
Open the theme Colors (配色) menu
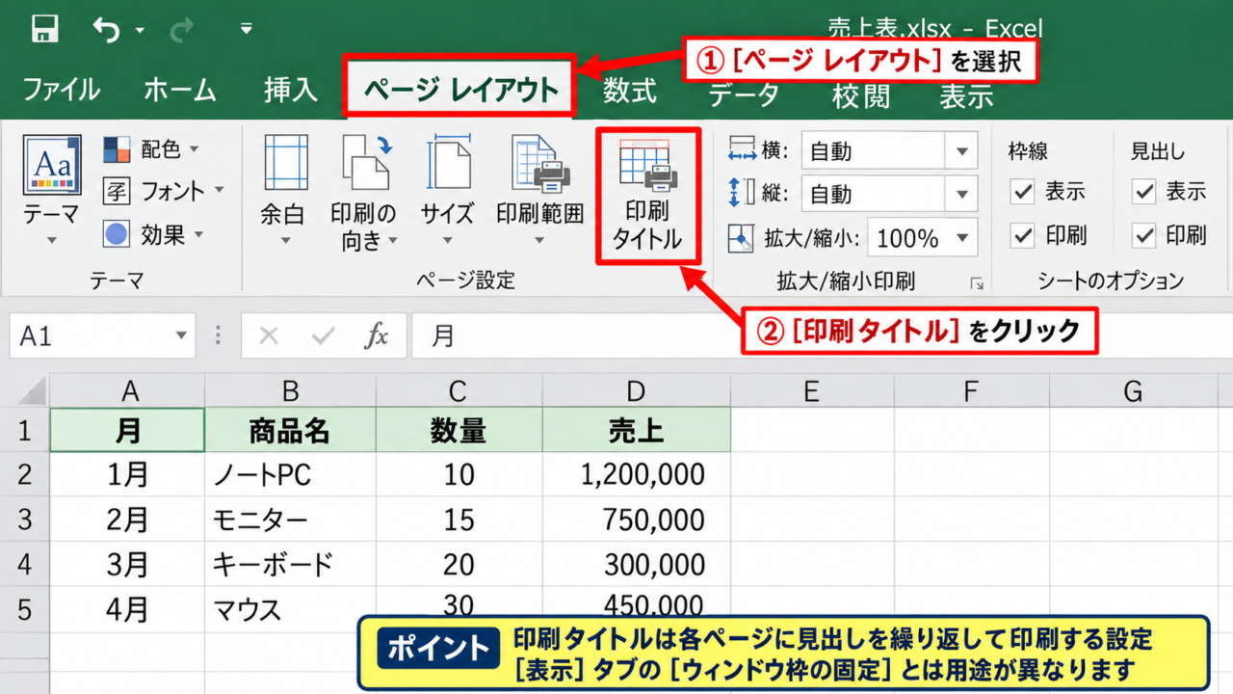point(151,149)
